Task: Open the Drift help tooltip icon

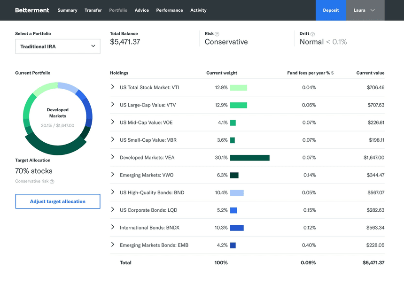Action: (x=312, y=34)
